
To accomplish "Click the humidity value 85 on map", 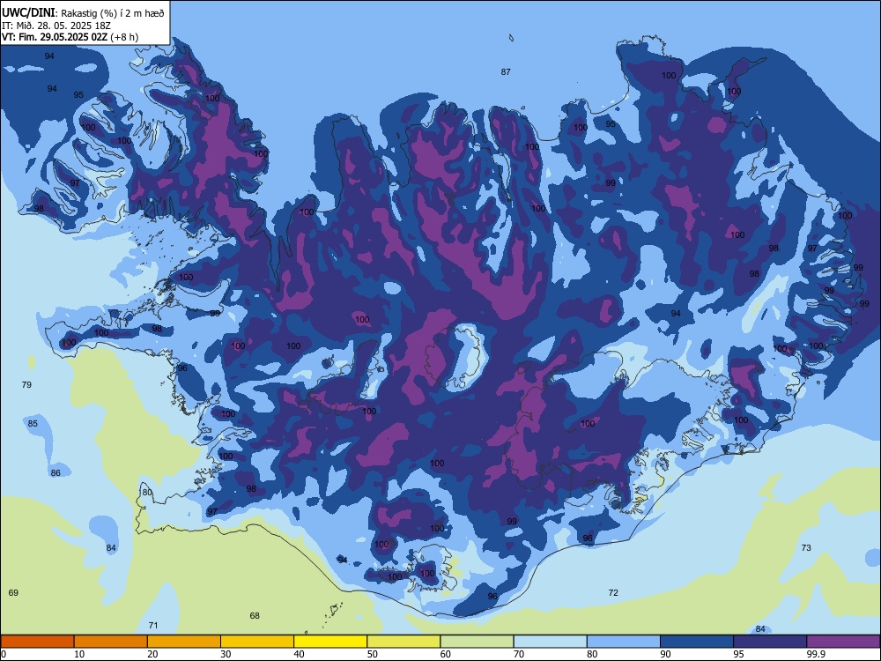I will 33,423.
